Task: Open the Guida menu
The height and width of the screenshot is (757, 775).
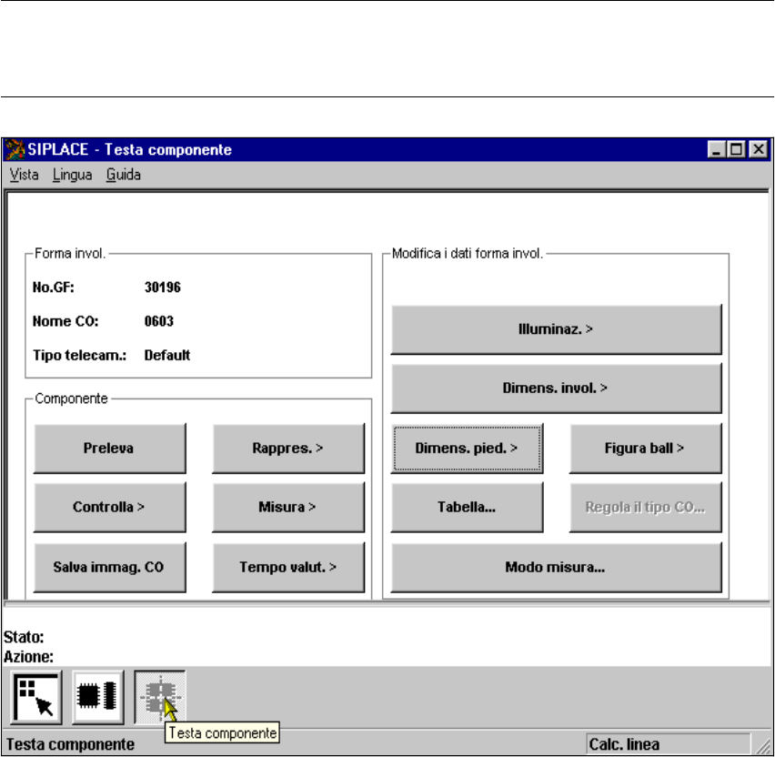Action: (123, 175)
